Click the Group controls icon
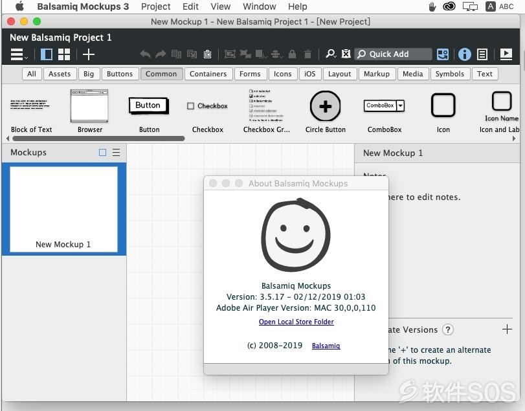525x411 pixels. pyautogui.click(x=230, y=54)
